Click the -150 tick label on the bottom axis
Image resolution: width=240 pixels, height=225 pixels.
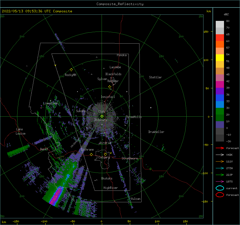point(16,221)
